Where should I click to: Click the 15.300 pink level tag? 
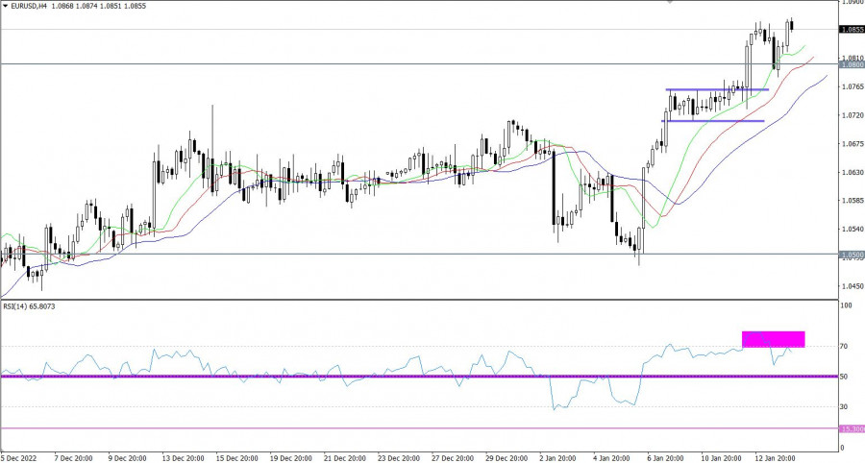(851, 428)
